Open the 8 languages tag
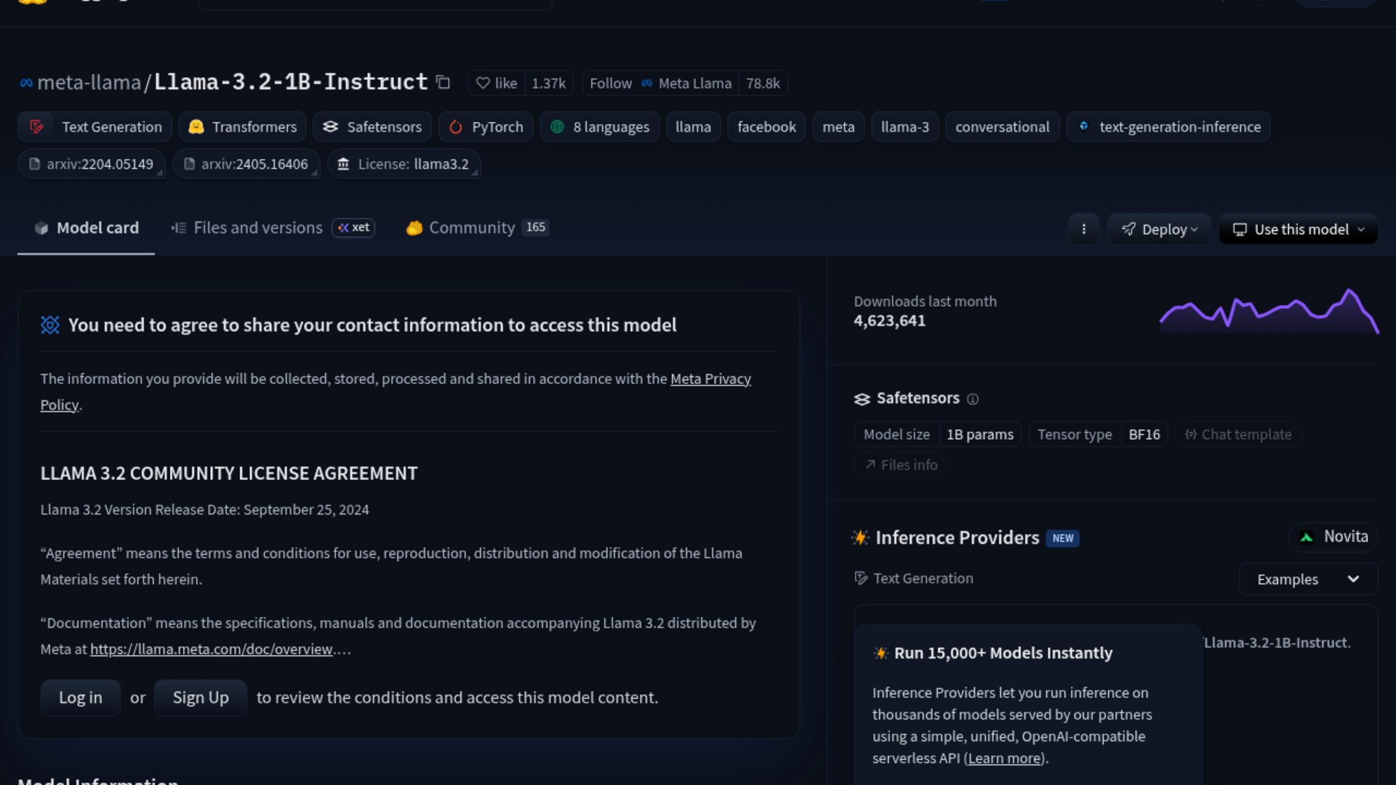This screenshot has width=1396, height=785. tap(599, 127)
